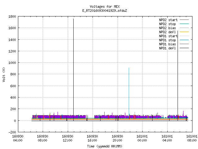Select the filename E_RT20160930041929.sfduZ
The height and width of the screenshot is (149, 198).
click(x=105, y=11)
